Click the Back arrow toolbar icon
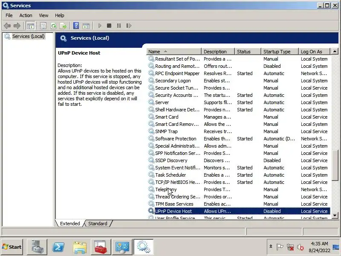 (x=7, y=26)
